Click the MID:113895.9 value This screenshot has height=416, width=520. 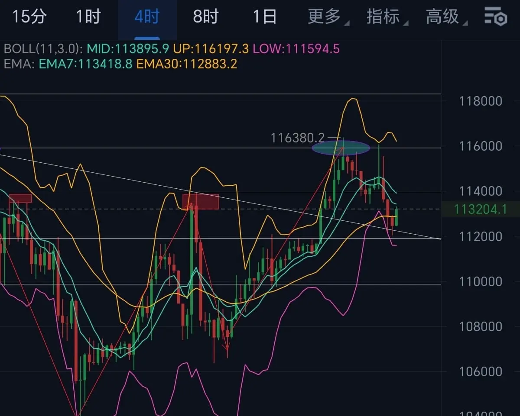128,48
